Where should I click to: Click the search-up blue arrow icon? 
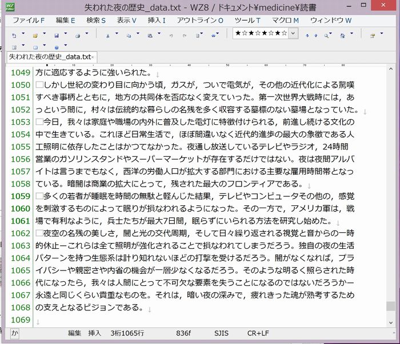[316, 36]
